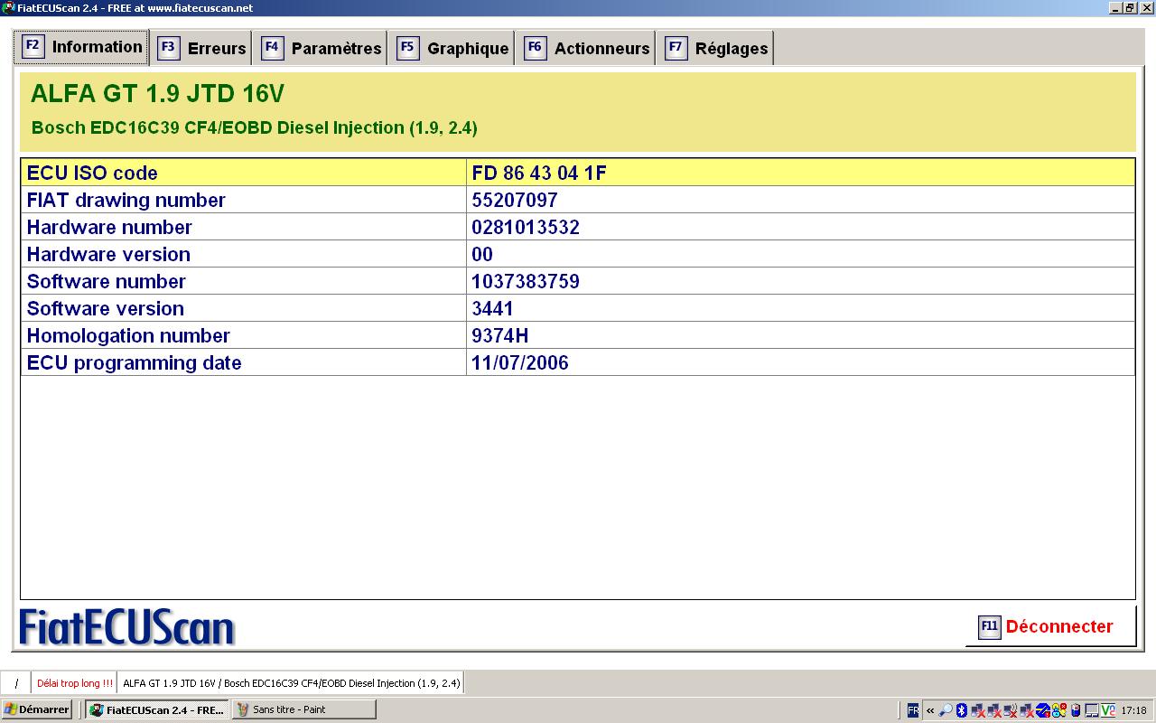
Task: Click the value FD 86 43 04 1F
Action: click(x=539, y=173)
